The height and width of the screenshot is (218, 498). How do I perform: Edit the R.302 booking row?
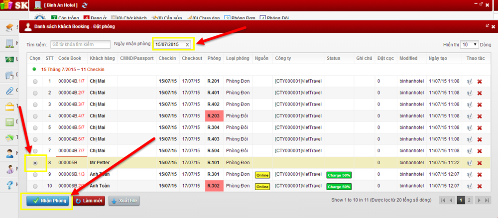pyautogui.click(x=469, y=186)
